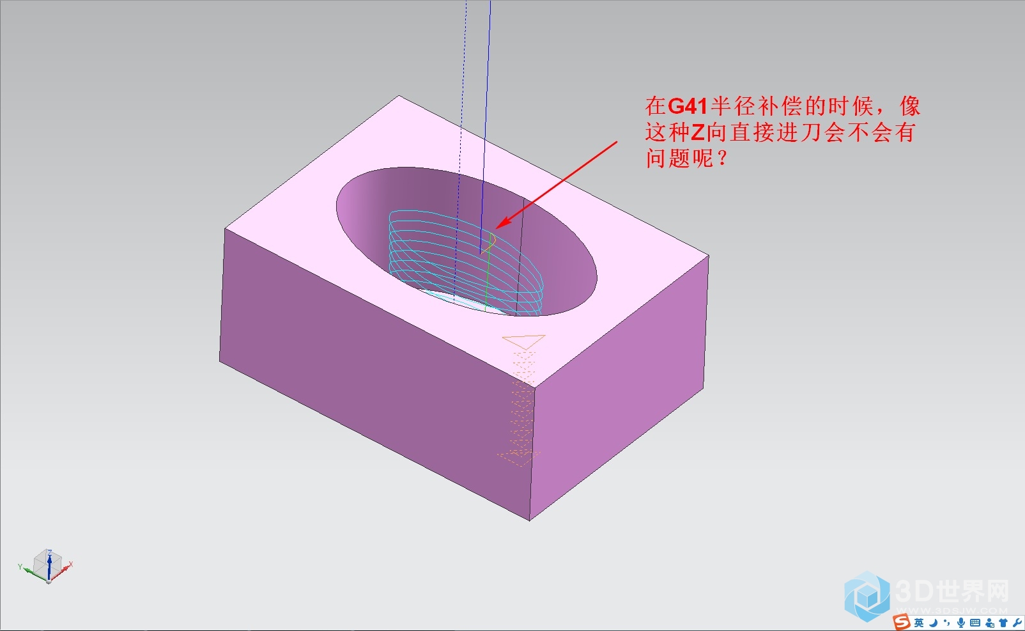Click the view triad orientation cube
Image resolution: width=1025 pixels, height=631 pixels.
(x=47, y=566)
